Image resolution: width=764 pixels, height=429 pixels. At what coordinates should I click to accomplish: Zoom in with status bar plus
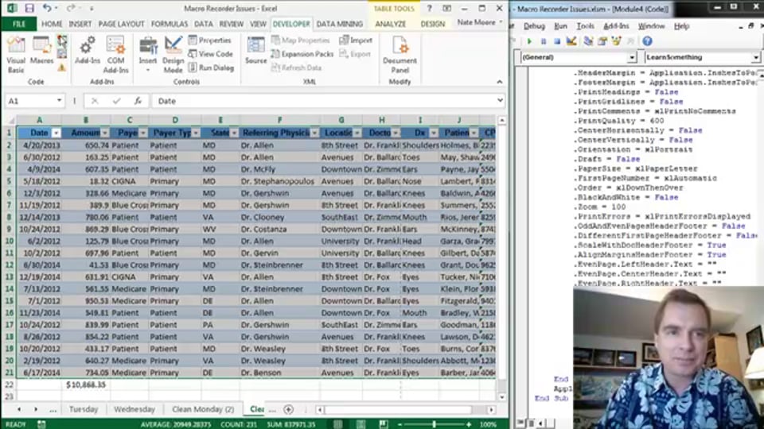[x=469, y=424]
